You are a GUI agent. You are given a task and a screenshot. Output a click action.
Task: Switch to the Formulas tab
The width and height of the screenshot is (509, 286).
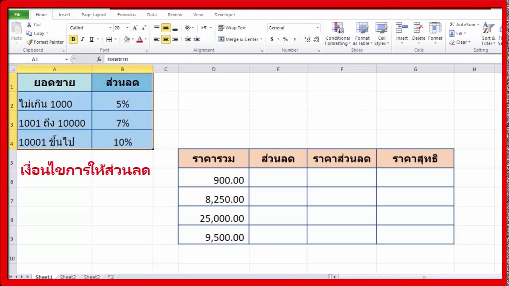coord(126,15)
